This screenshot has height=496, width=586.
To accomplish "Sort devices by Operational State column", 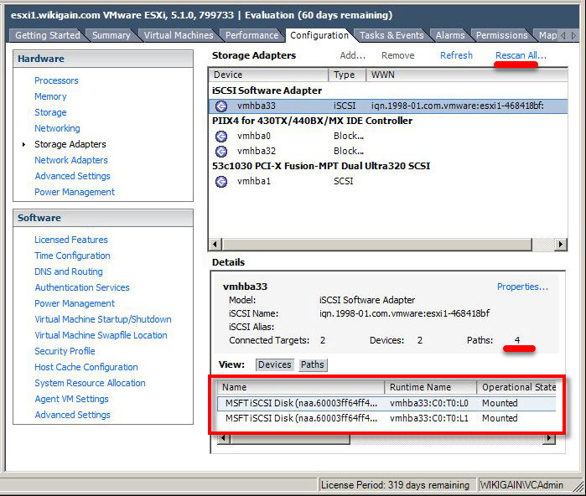I will pyautogui.click(x=516, y=387).
